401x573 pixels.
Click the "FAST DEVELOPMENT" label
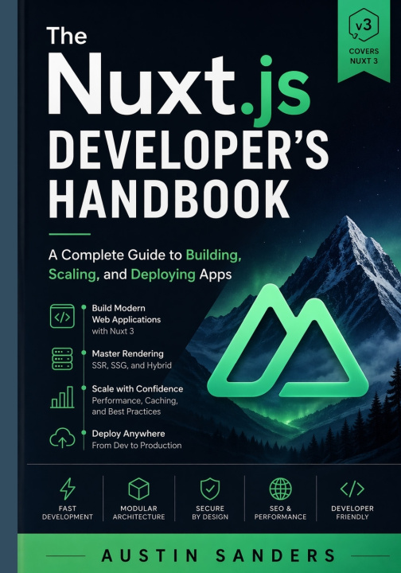coord(68,513)
